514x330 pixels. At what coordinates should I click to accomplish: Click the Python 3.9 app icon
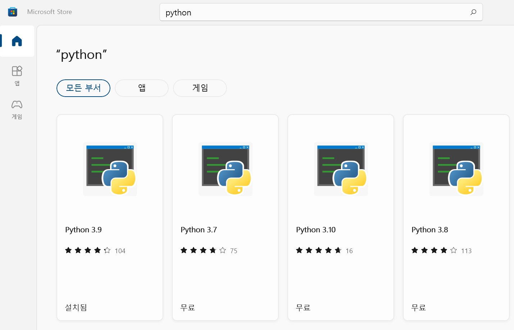click(x=110, y=169)
